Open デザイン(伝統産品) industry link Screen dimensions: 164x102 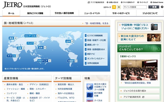pyautogui.click(x=39, y=85)
